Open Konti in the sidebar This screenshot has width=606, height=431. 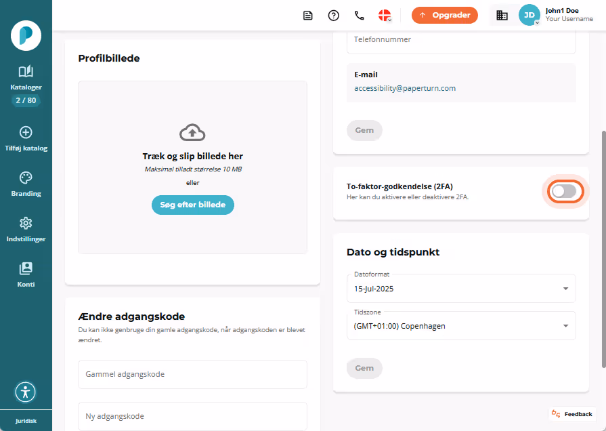[x=26, y=274]
